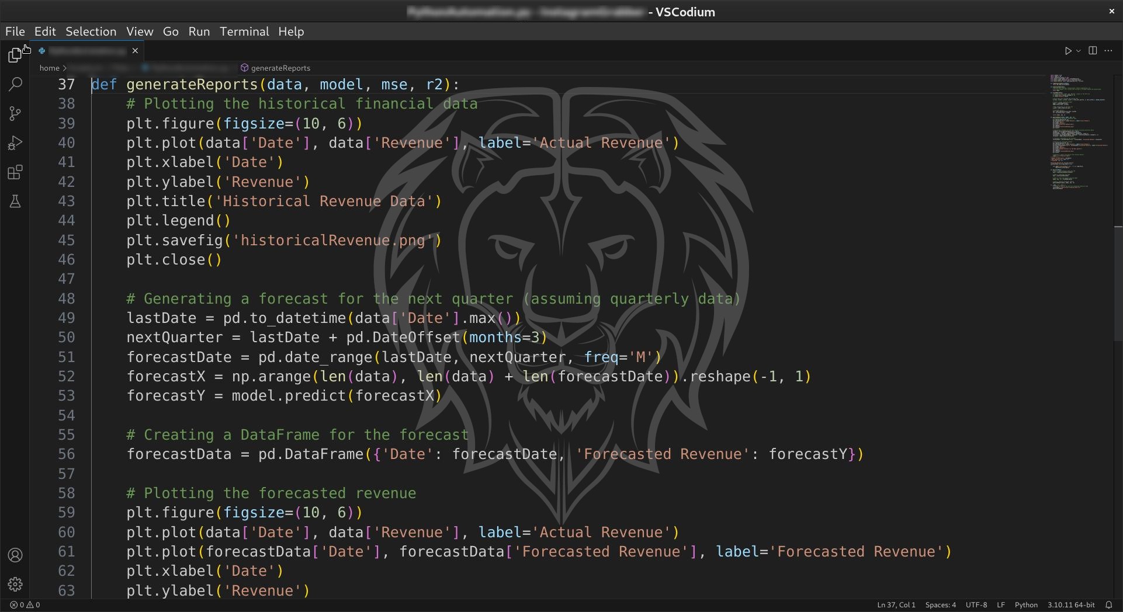The height and width of the screenshot is (612, 1123).
Task: Click the vertical editor scrollbar
Action: [1118, 283]
